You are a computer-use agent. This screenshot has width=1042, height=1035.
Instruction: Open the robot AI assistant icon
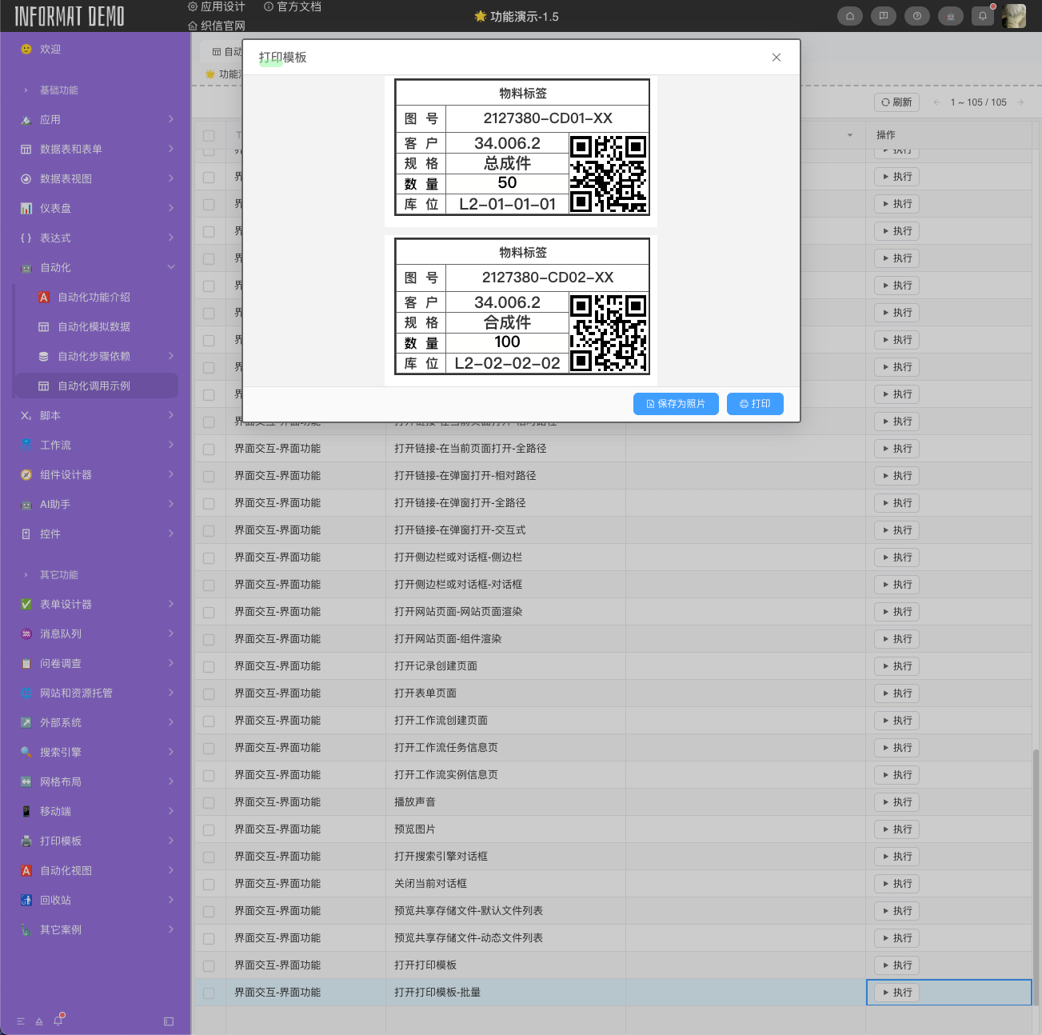pyautogui.click(x=950, y=16)
